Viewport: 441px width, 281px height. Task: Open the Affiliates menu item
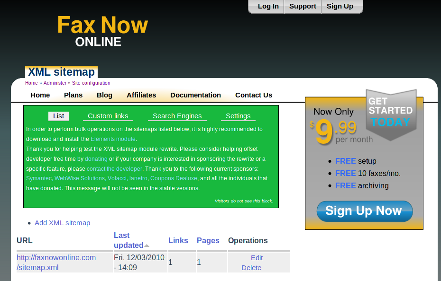pos(141,95)
